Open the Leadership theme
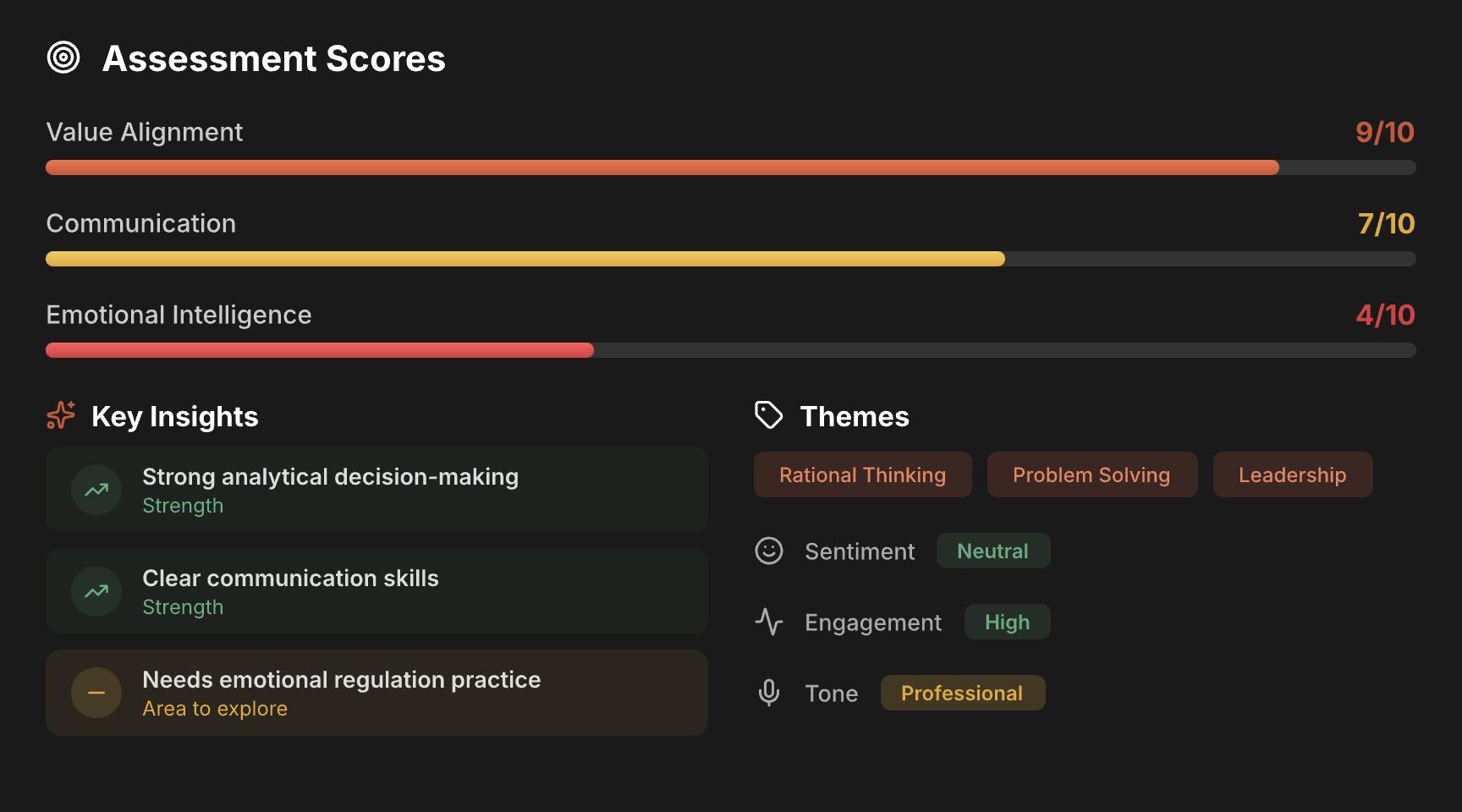1462x812 pixels. 1291,475
